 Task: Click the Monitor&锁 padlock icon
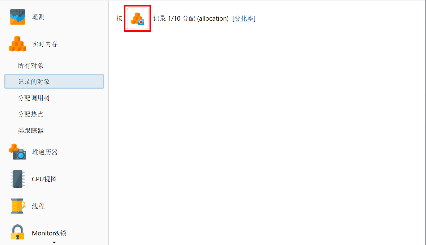click(x=18, y=232)
